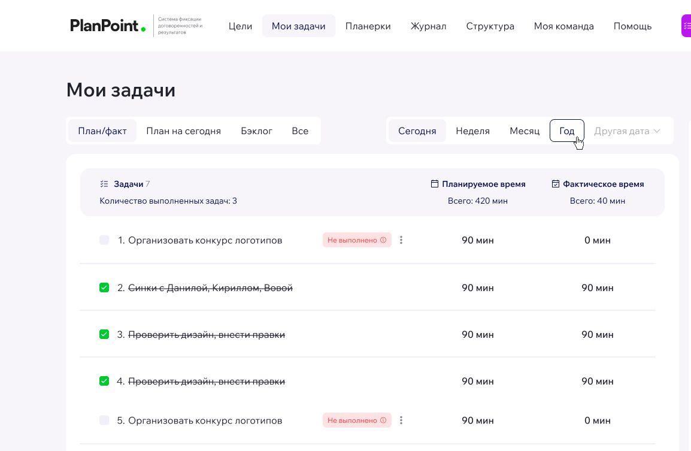This screenshot has height=451, width=691.
Task: Open three-dot menu for task 1
Action: coord(401,240)
